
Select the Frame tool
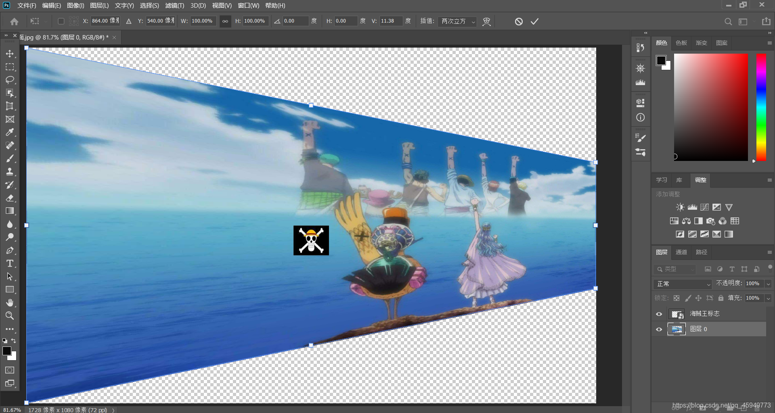click(10, 119)
